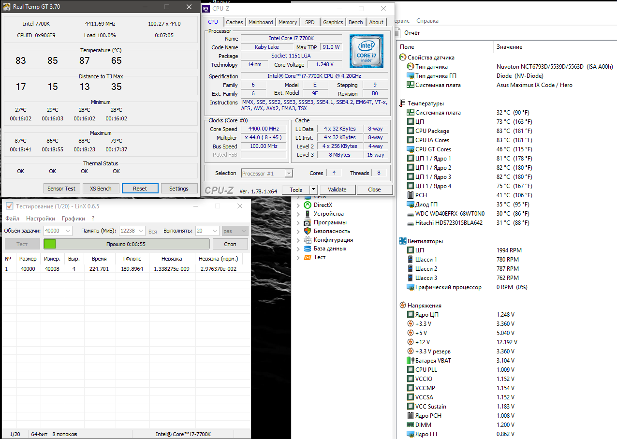Open the раз units dropdown in LinX
Viewport: 617px width, 439px height.
(243, 231)
